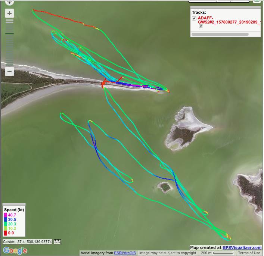The height and width of the screenshot is (256, 264).
Task: Click the Speed (kt) legend title
Action: 13,209
